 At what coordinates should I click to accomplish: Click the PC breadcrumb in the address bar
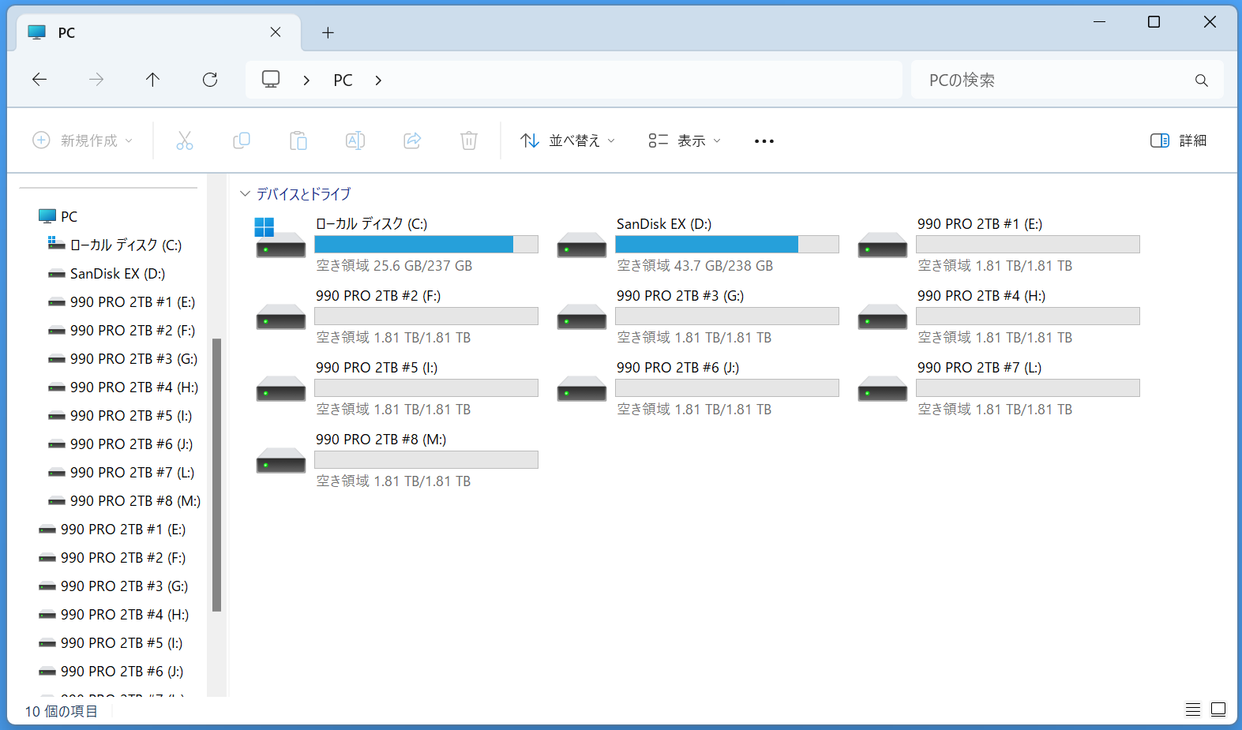(343, 80)
